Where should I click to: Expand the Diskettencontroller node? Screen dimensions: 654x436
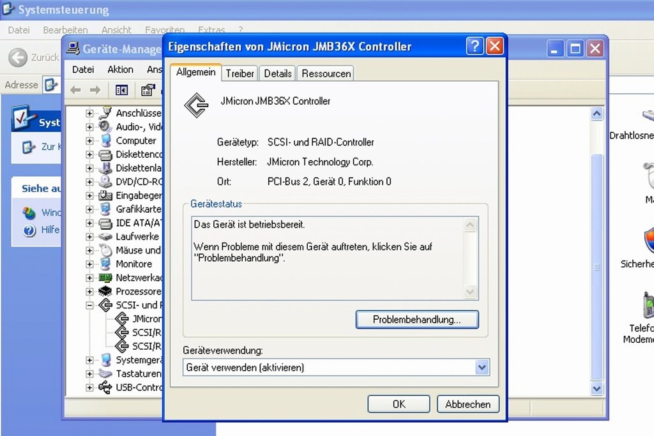pyautogui.click(x=89, y=154)
